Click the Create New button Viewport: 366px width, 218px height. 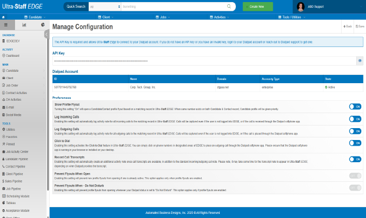pyautogui.click(x=258, y=7)
